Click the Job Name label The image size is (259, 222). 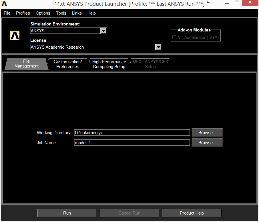pos(47,143)
